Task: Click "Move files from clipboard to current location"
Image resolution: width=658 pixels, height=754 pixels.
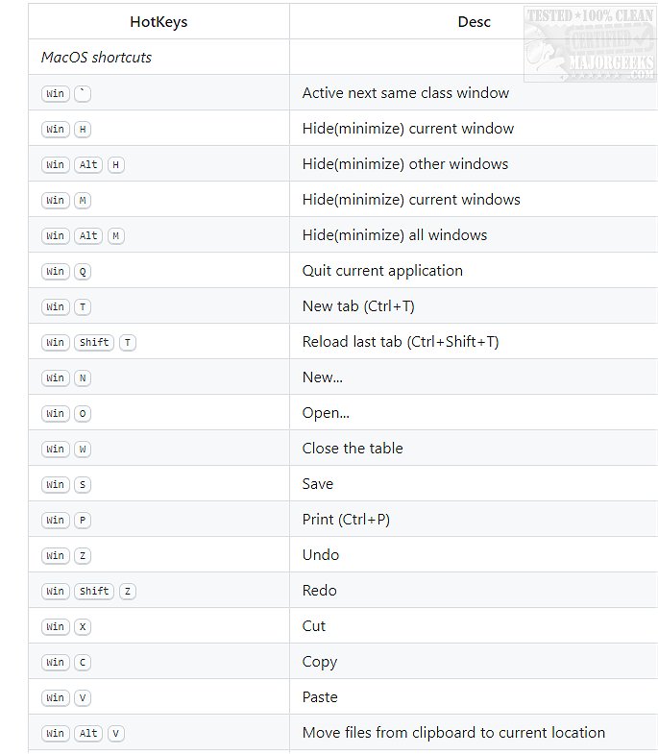Action: point(453,733)
